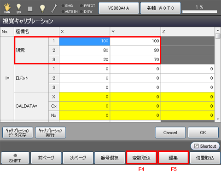The image size is (221, 172).
Task: Go to 次ページ next page
Action: coord(78,158)
